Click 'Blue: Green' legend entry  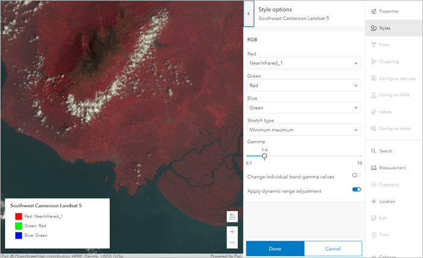tap(36, 235)
